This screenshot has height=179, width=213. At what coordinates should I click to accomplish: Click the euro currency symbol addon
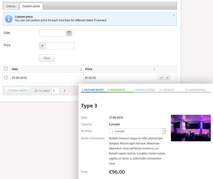click(x=42, y=46)
